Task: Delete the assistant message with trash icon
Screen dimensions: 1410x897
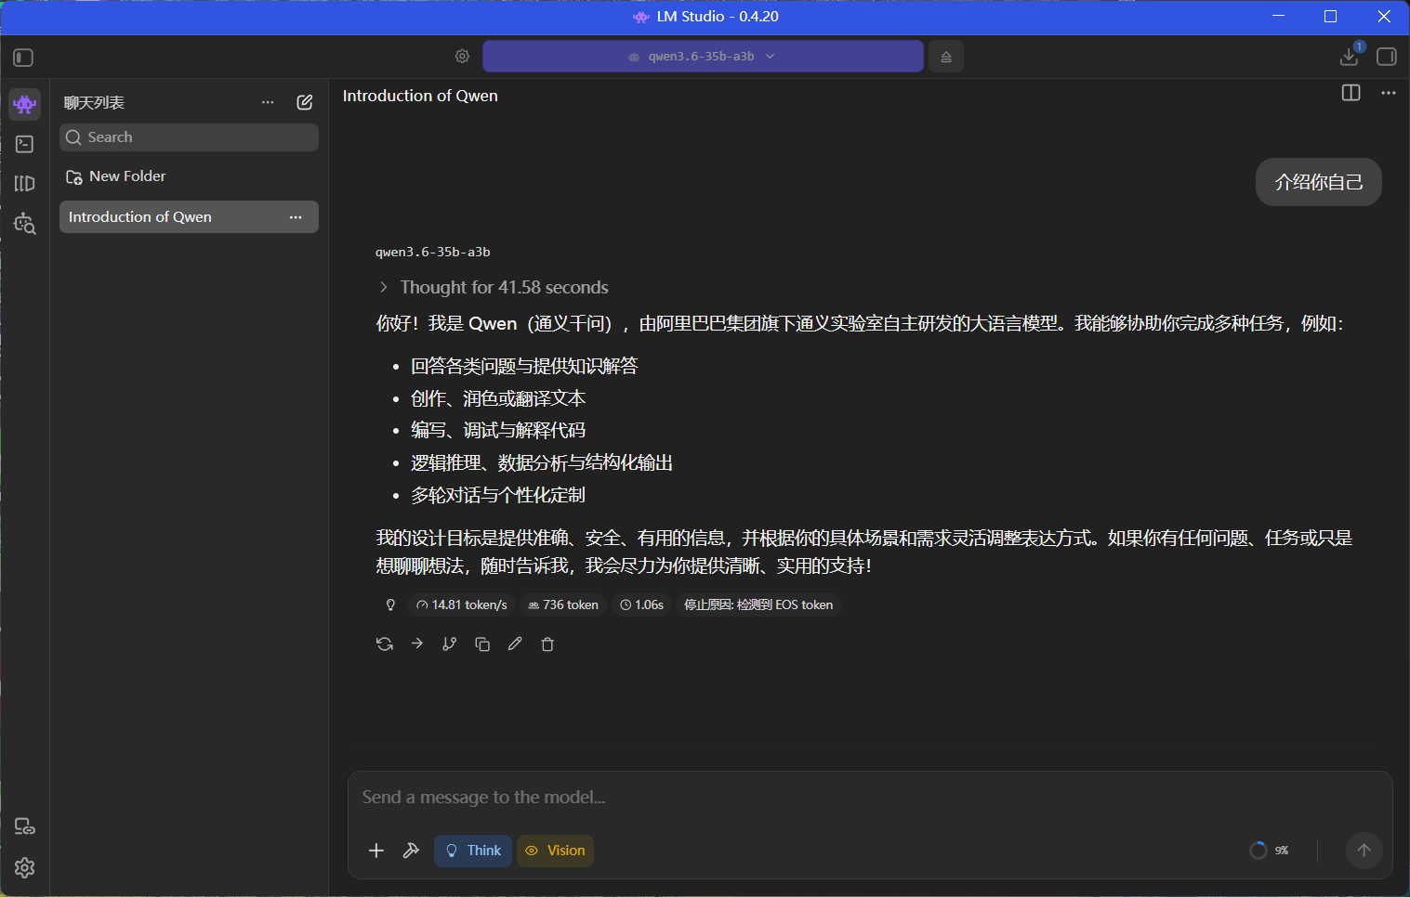Action: coord(547,643)
